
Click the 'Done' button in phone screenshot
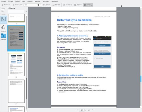coord(102,66)
